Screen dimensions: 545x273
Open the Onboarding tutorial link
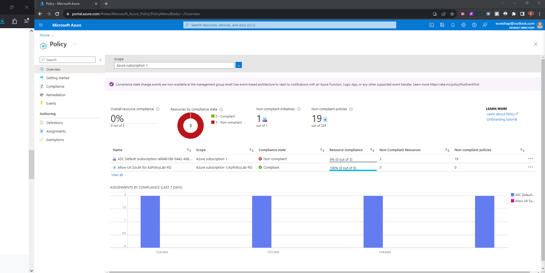(502, 120)
